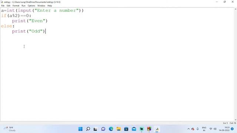Click the 'if(a%2)==0:' code line
Screen dimensions: 237x133
pyautogui.click(x=16, y=16)
